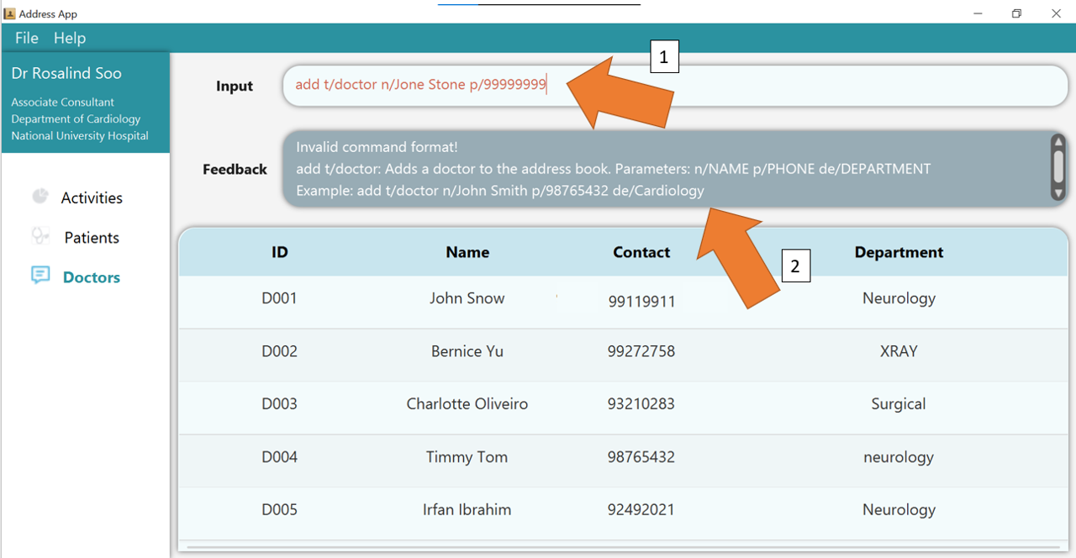The width and height of the screenshot is (1076, 558).
Task: Click the Patients stethoscope icon
Action: point(40,236)
